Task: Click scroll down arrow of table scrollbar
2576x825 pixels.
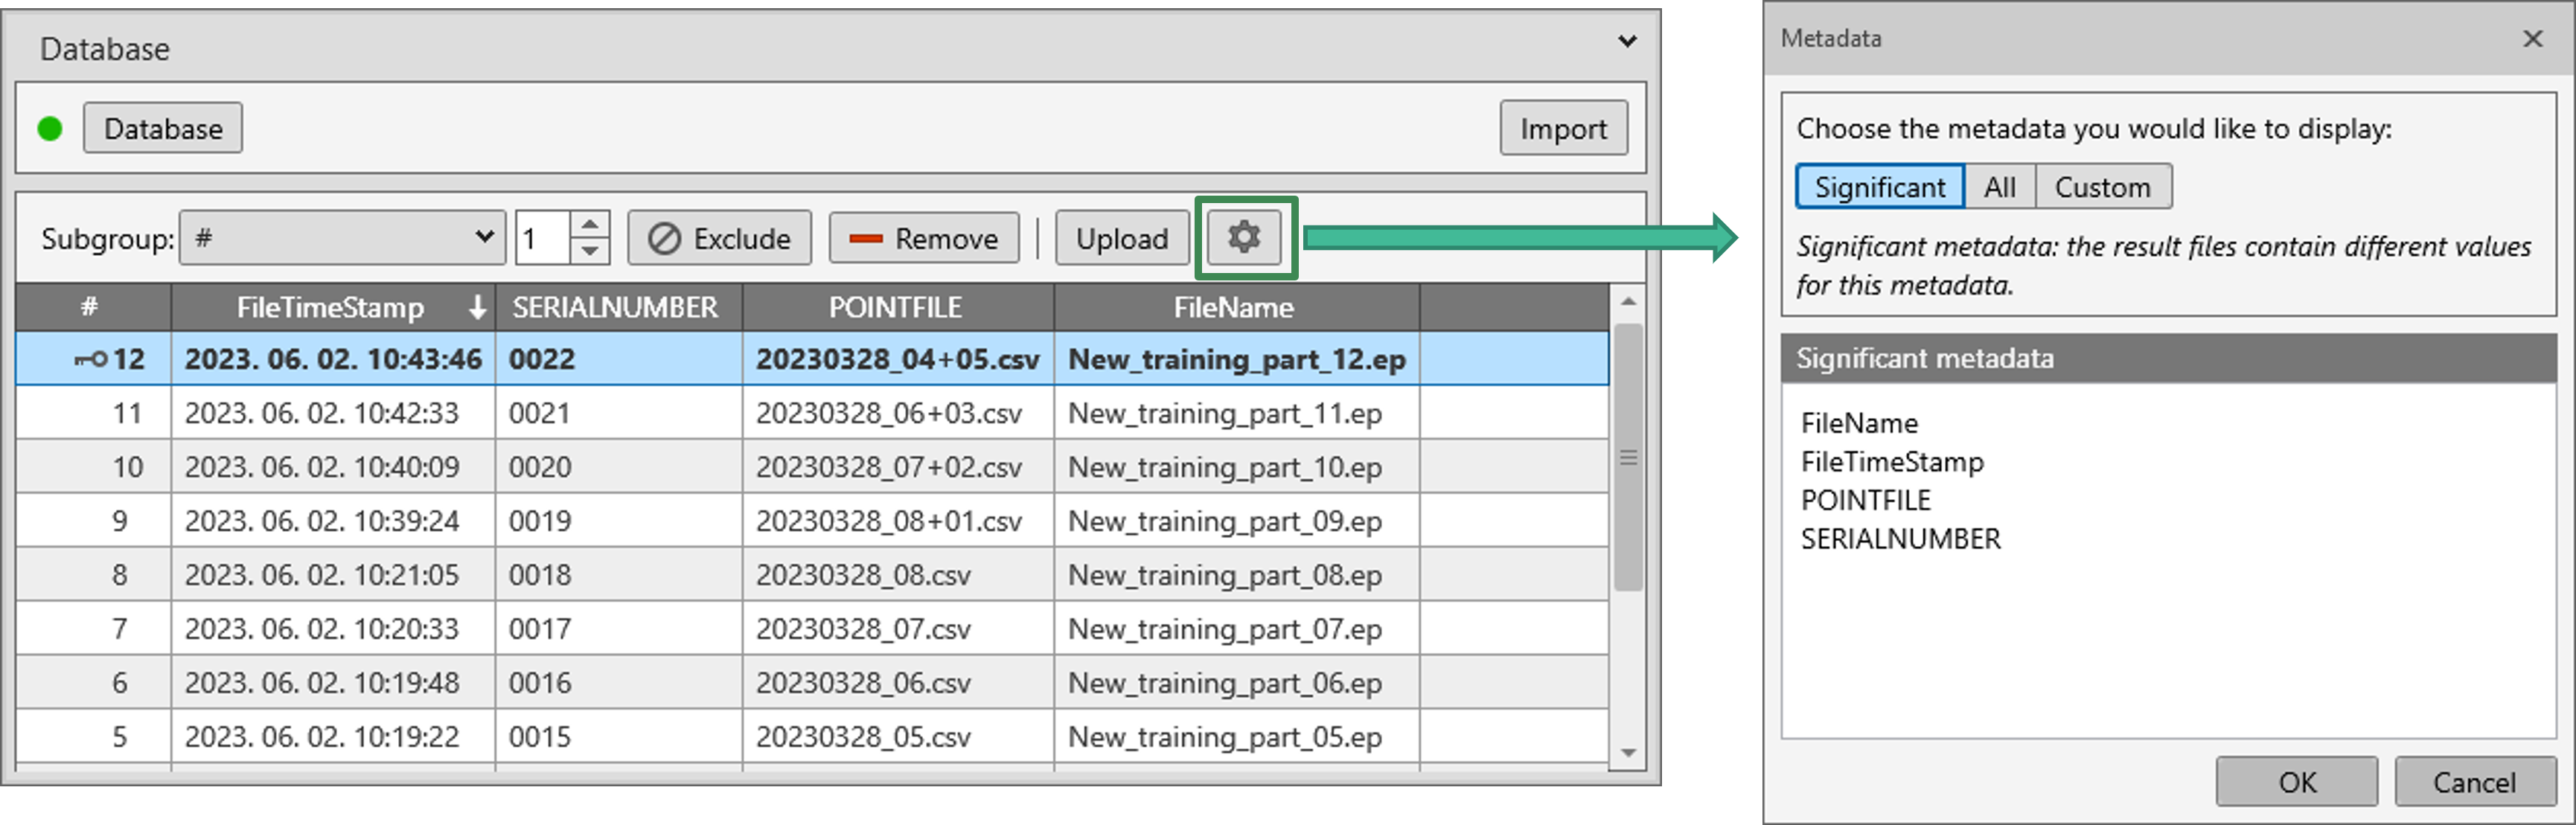Action: [x=1628, y=753]
